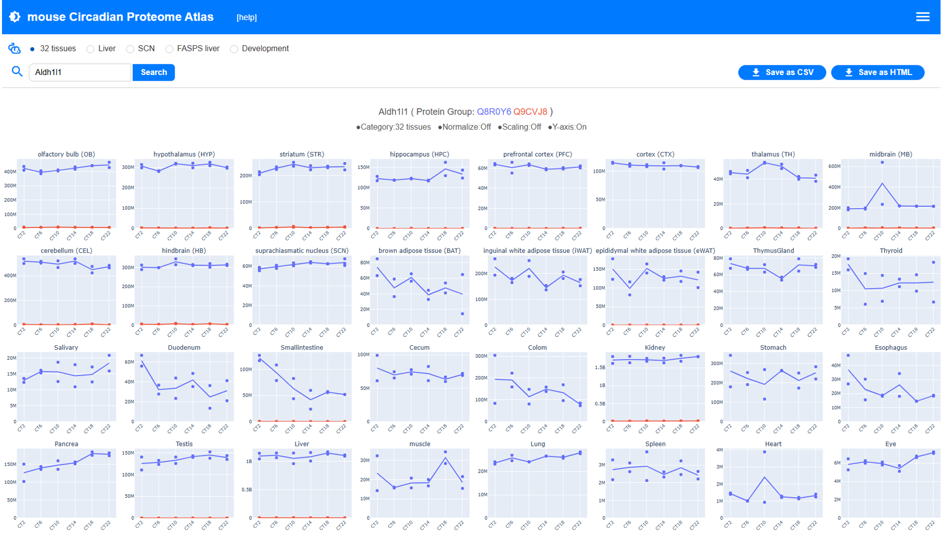Click the Kidney tissue chart

655,387
